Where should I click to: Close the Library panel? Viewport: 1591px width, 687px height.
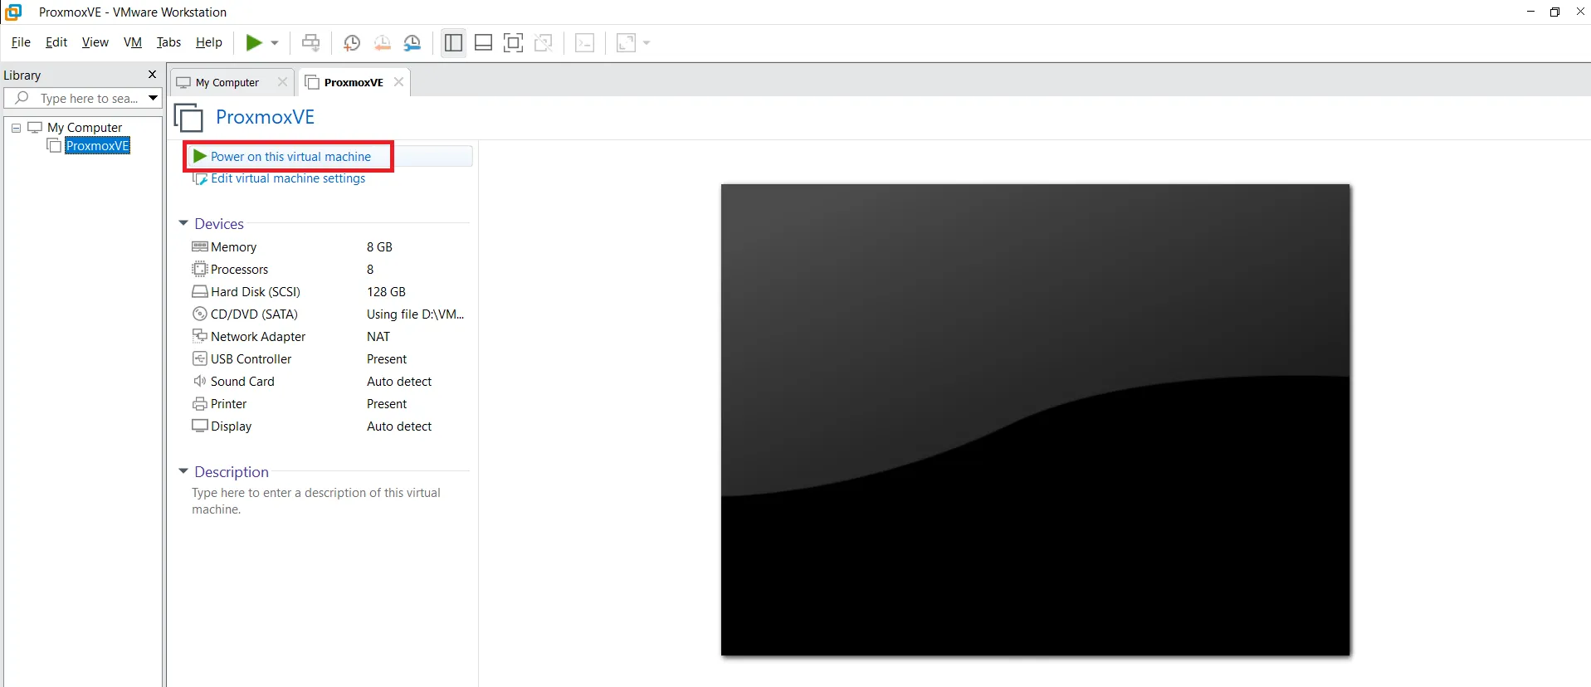click(152, 75)
